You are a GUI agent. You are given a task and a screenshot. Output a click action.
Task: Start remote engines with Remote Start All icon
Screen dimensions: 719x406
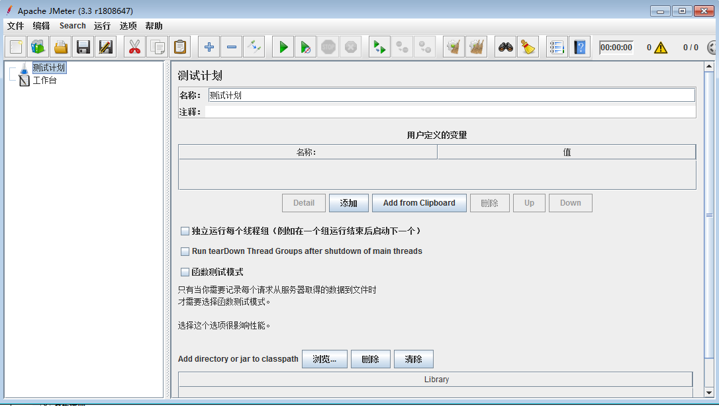[x=379, y=47]
